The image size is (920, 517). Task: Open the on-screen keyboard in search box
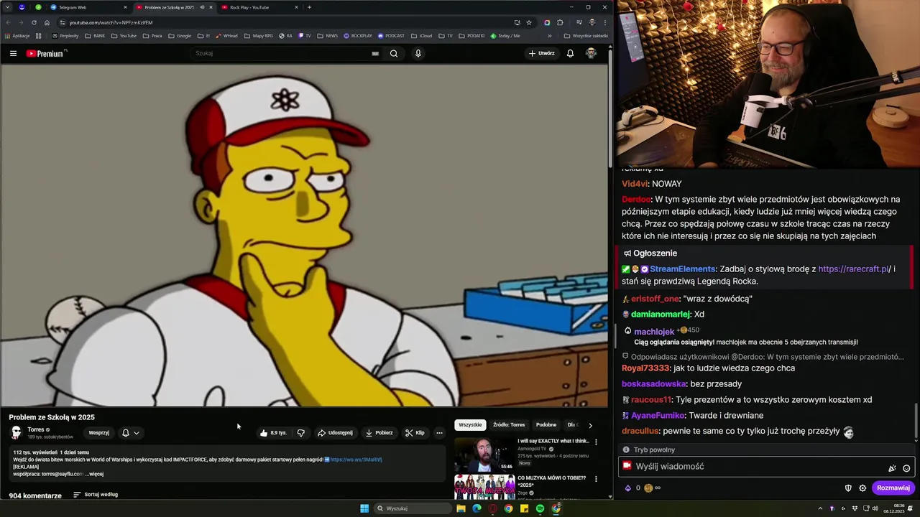click(x=375, y=53)
